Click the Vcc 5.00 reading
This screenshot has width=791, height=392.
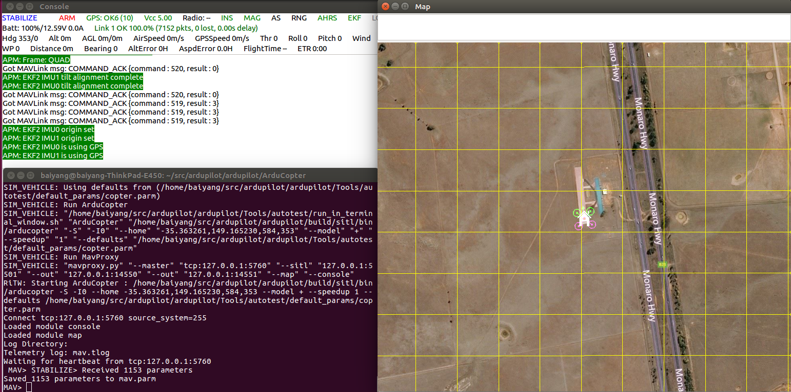(158, 18)
